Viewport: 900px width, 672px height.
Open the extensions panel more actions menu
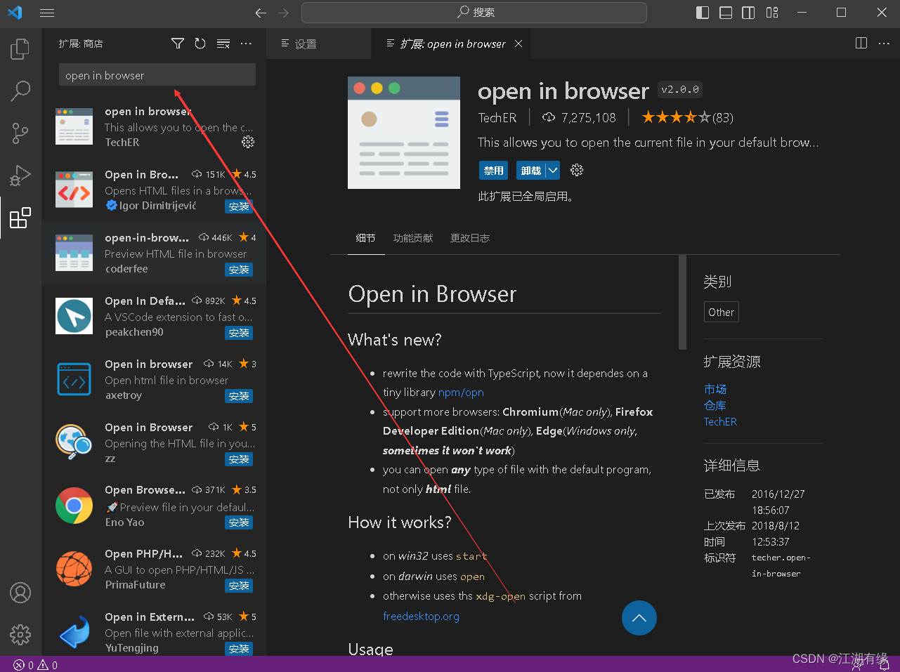point(246,44)
